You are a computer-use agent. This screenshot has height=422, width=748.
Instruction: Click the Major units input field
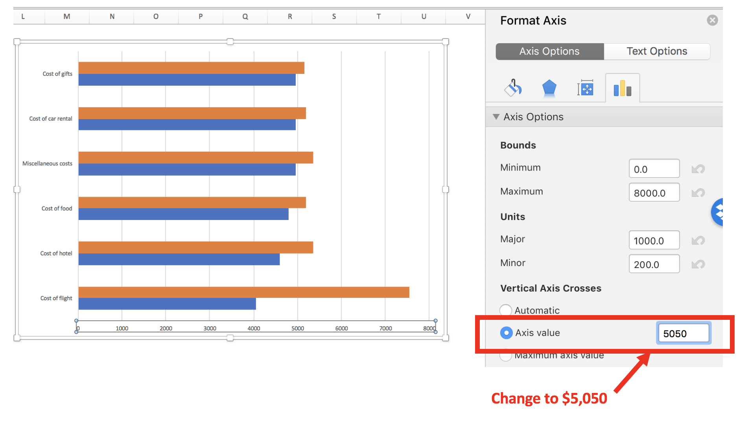click(x=654, y=240)
